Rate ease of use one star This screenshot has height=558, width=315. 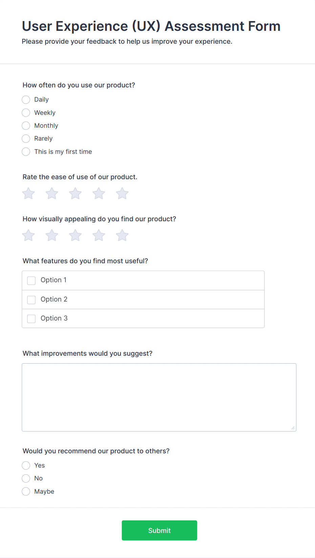pyautogui.click(x=28, y=194)
